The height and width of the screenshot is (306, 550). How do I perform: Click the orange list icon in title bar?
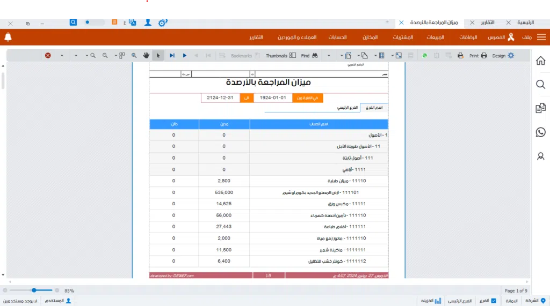point(114,22)
